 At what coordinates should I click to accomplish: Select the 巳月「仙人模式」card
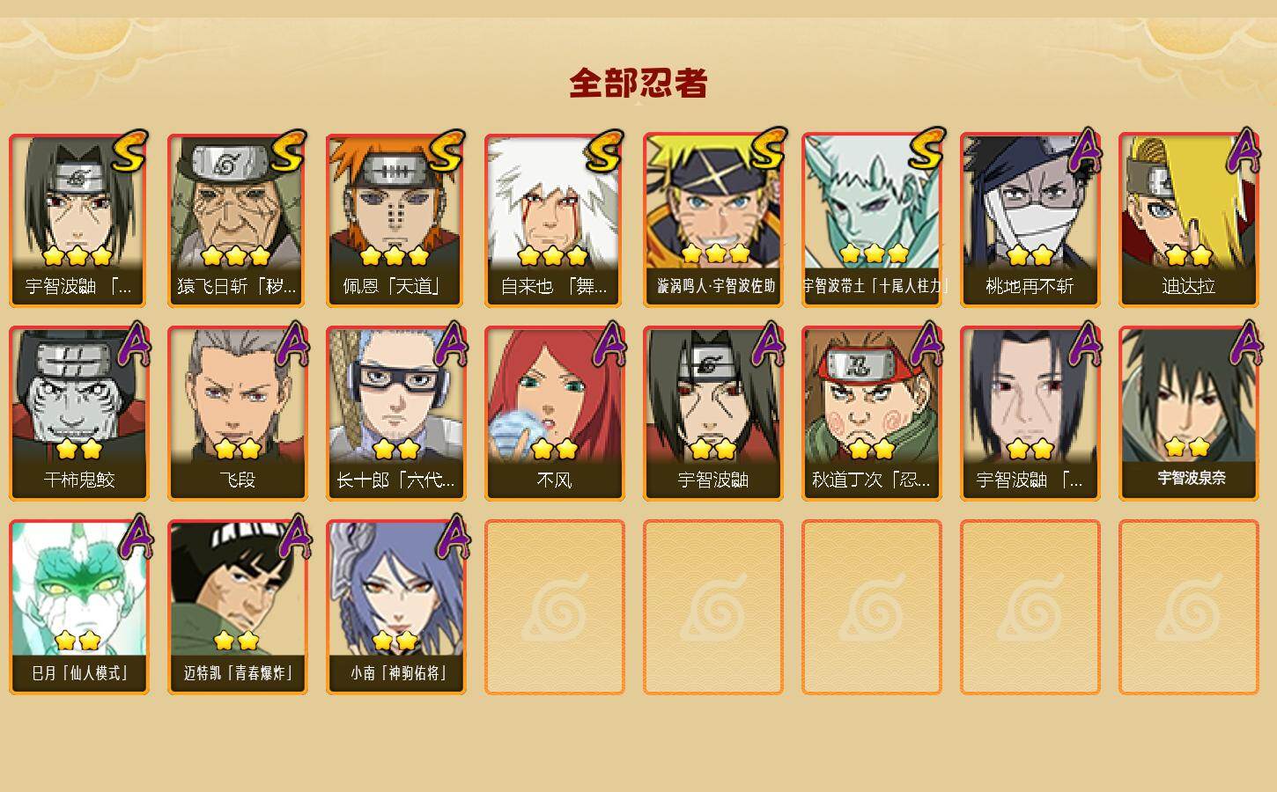click(x=78, y=607)
